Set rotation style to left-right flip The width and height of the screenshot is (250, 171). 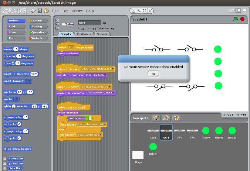pos(57,24)
